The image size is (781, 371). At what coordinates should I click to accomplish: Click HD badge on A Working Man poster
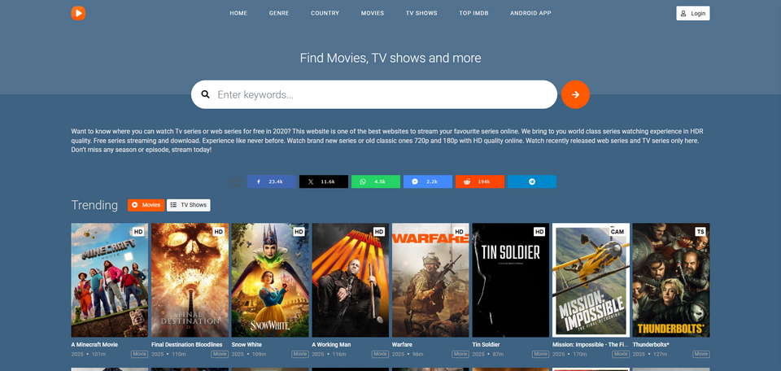378,232
